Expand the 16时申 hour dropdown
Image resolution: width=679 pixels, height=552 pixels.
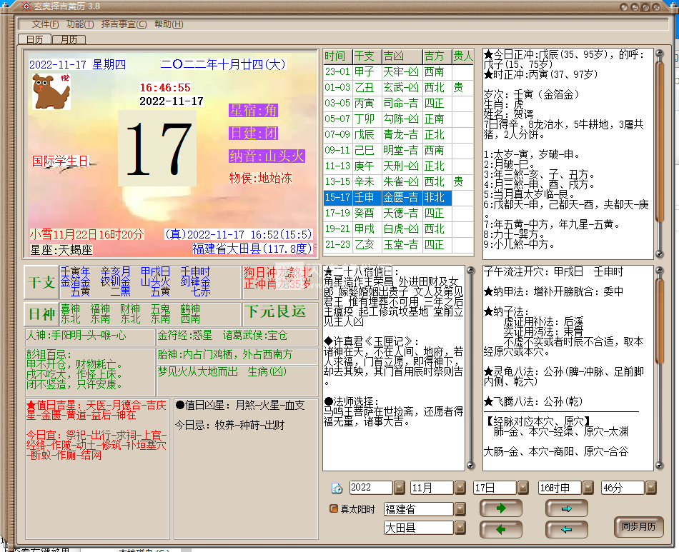pyautogui.click(x=588, y=488)
